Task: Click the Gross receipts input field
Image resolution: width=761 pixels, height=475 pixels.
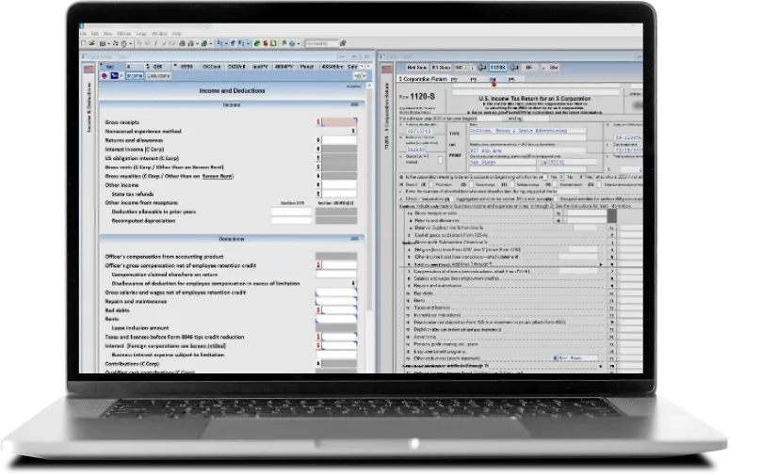Action: click(338, 121)
